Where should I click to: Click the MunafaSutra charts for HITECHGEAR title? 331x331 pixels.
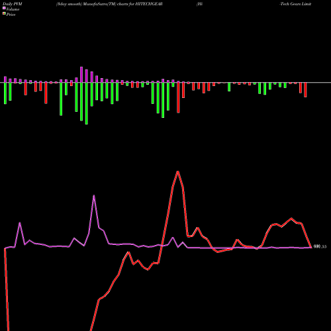pos(109,4)
